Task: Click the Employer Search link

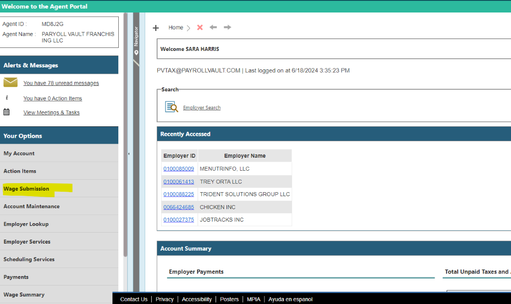Action: pos(202,107)
